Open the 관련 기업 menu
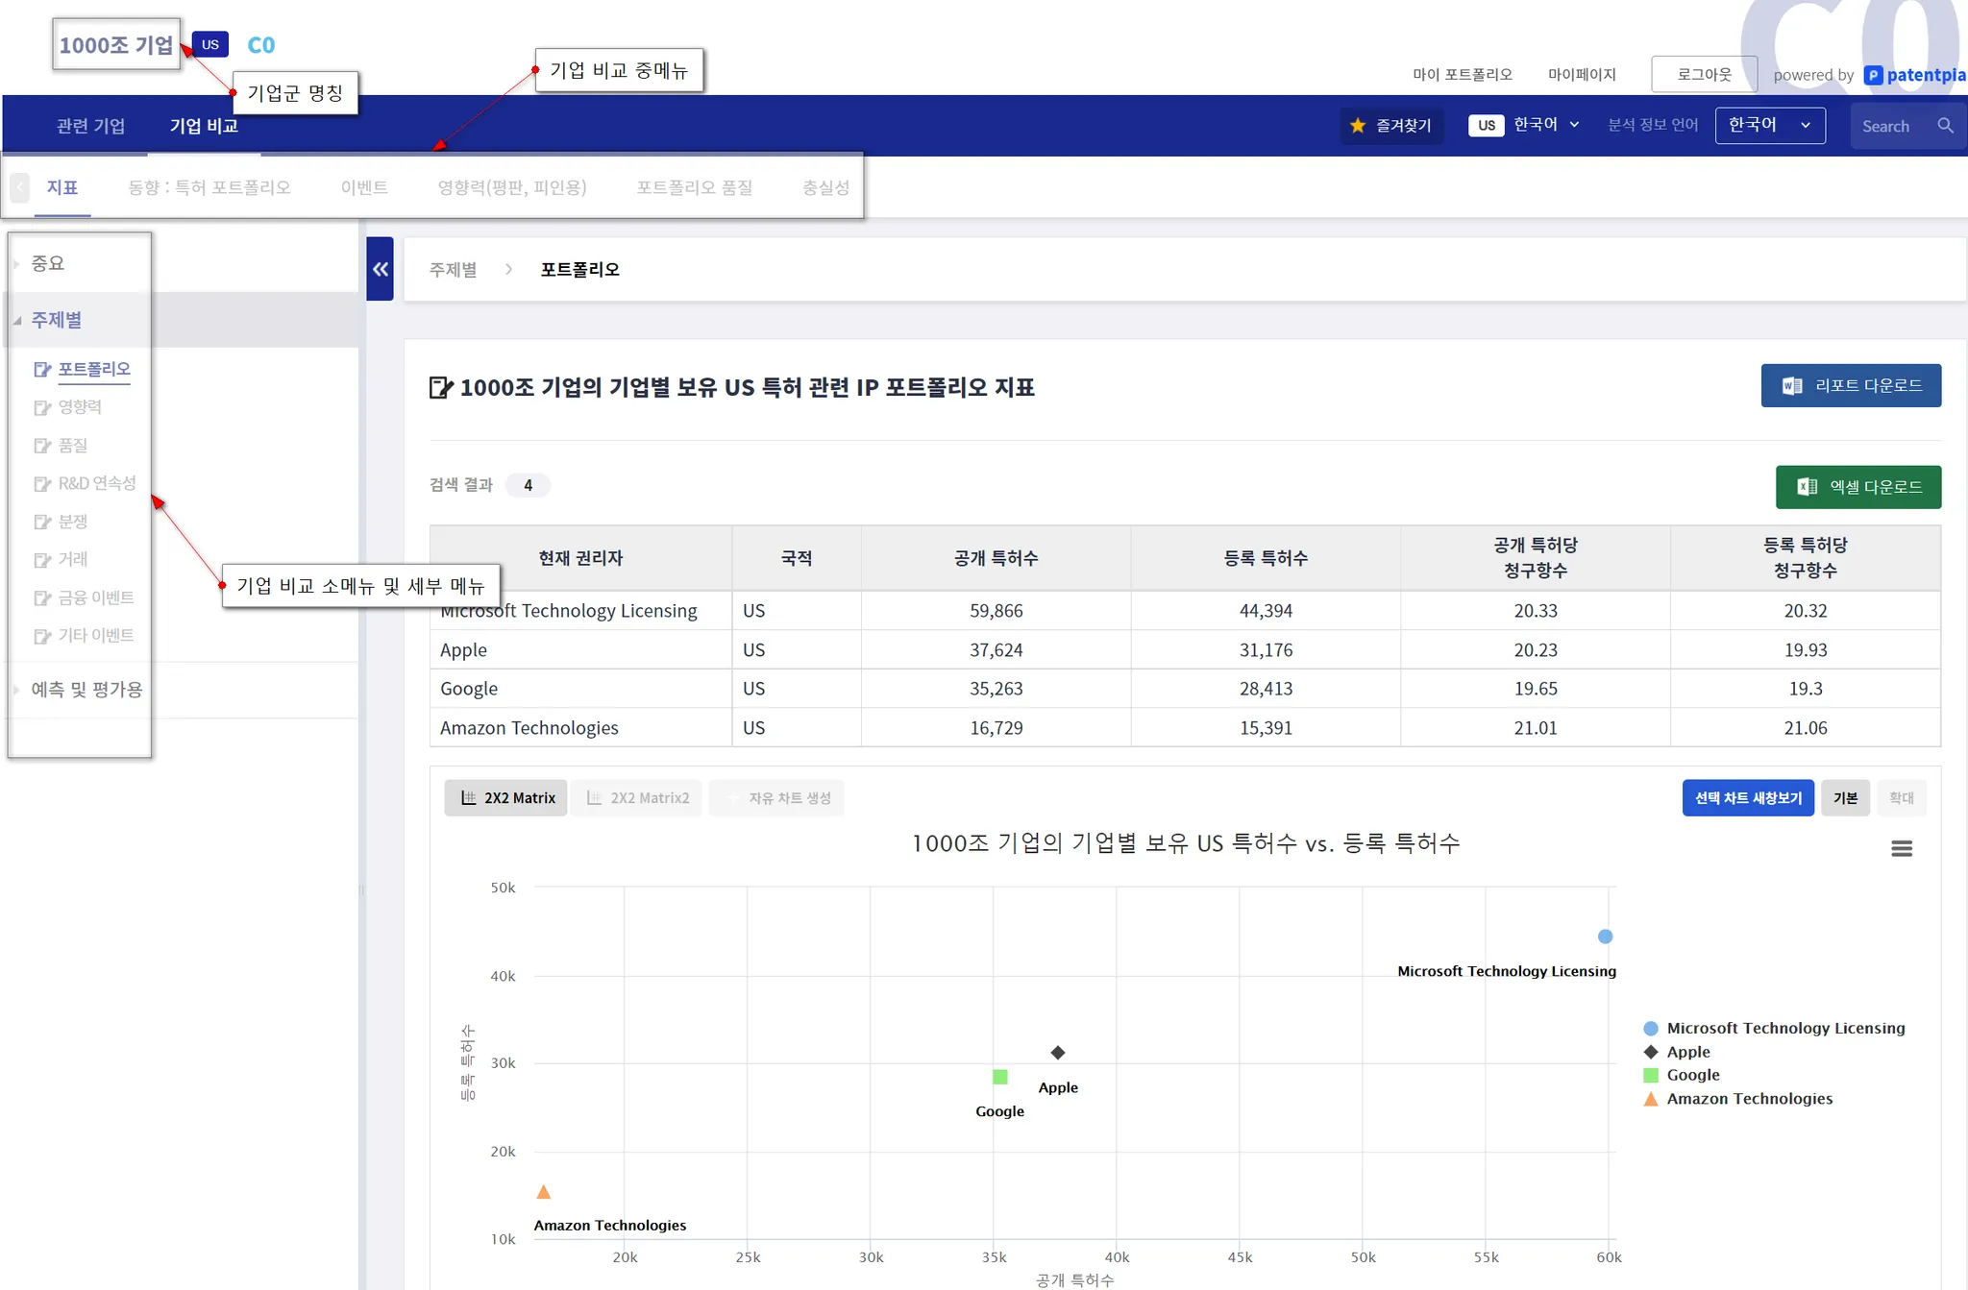The image size is (1968, 1290). click(90, 126)
